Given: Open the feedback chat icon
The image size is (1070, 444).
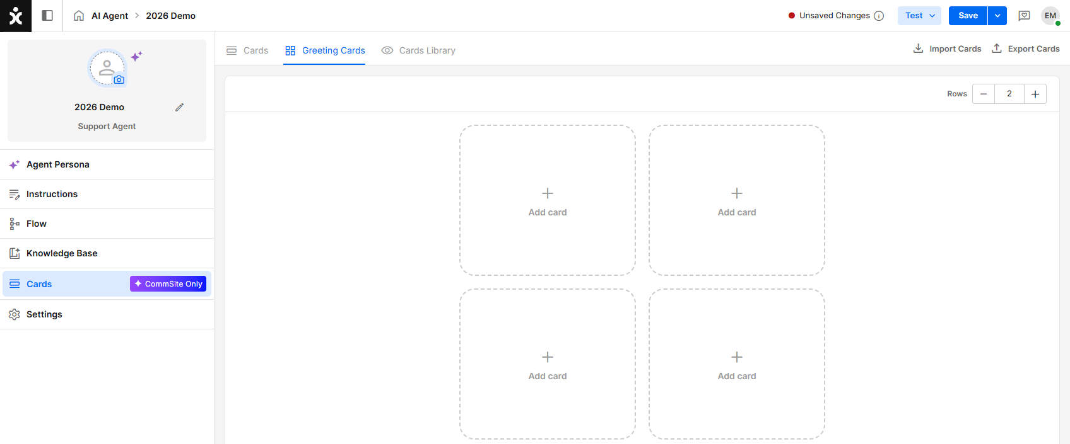Looking at the screenshot, I should 1025,16.
